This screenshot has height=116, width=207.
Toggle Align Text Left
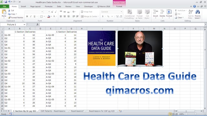click(61, 16)
